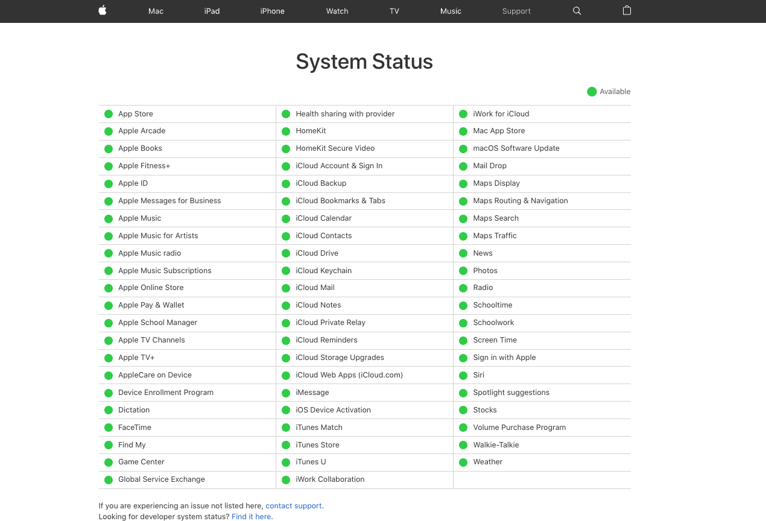This screenshot has width=766, height=521.
Task: Click the green dot next to HomeKit
Action: pos(286,131)
